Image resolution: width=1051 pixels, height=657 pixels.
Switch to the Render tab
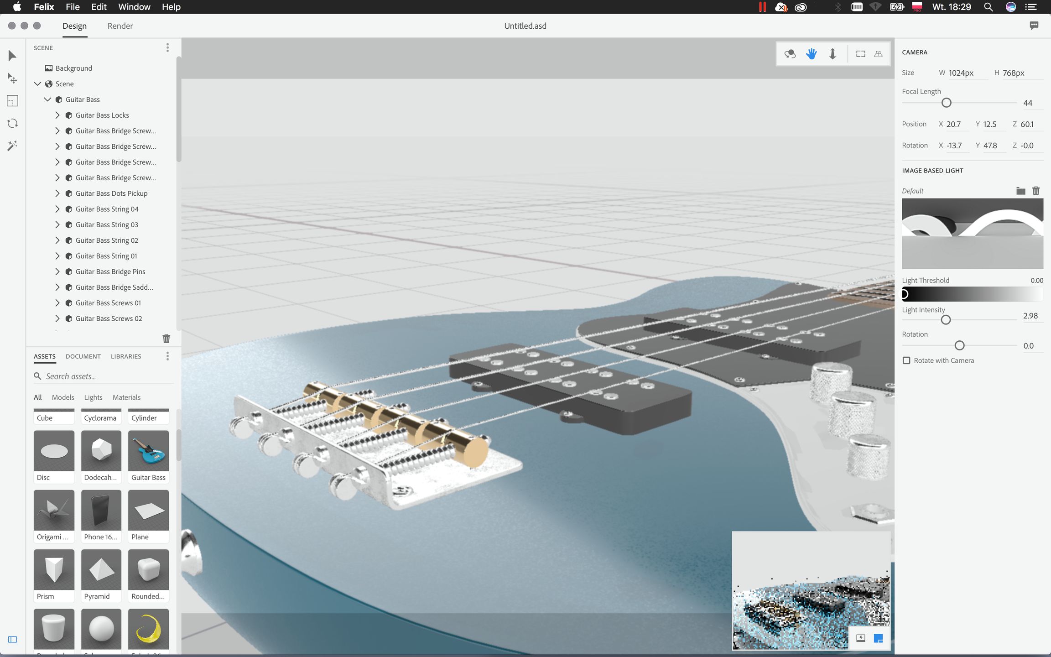click(120, 26)
